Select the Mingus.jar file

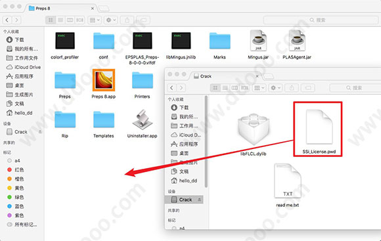click(258, 40)
